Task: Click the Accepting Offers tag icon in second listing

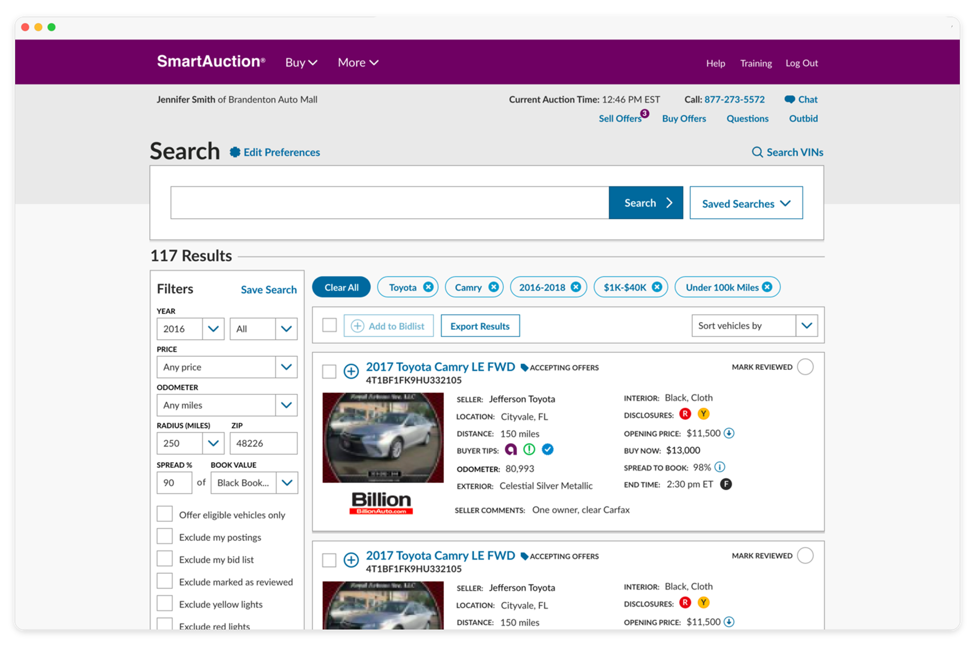Action: pyautogui.click(x=525, y=557)
